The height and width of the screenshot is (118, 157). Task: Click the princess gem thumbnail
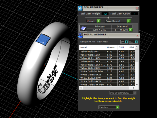tap(83, 28)
